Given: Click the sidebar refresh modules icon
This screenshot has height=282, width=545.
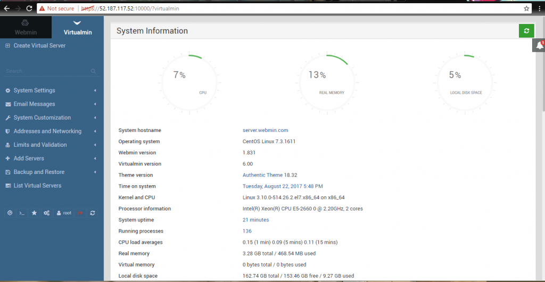Looking at the screenshot, I should tap(93, 213).
